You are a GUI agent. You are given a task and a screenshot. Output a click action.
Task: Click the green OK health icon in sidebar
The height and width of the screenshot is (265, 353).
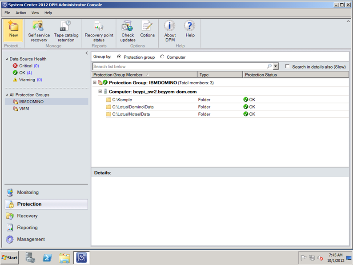pyautogui.click(x=15, y=73)
